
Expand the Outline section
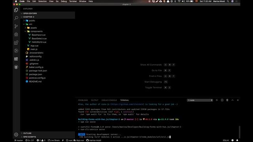47,133
